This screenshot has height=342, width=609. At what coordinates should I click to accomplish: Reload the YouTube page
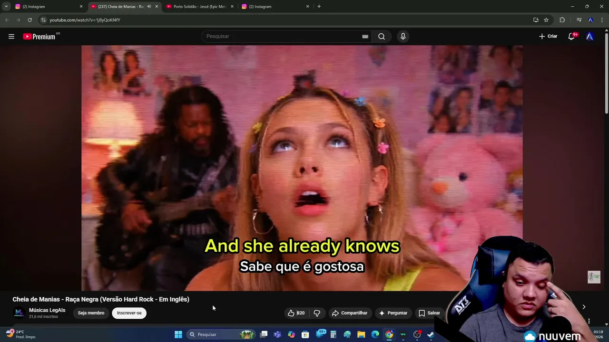pos(29,20)
